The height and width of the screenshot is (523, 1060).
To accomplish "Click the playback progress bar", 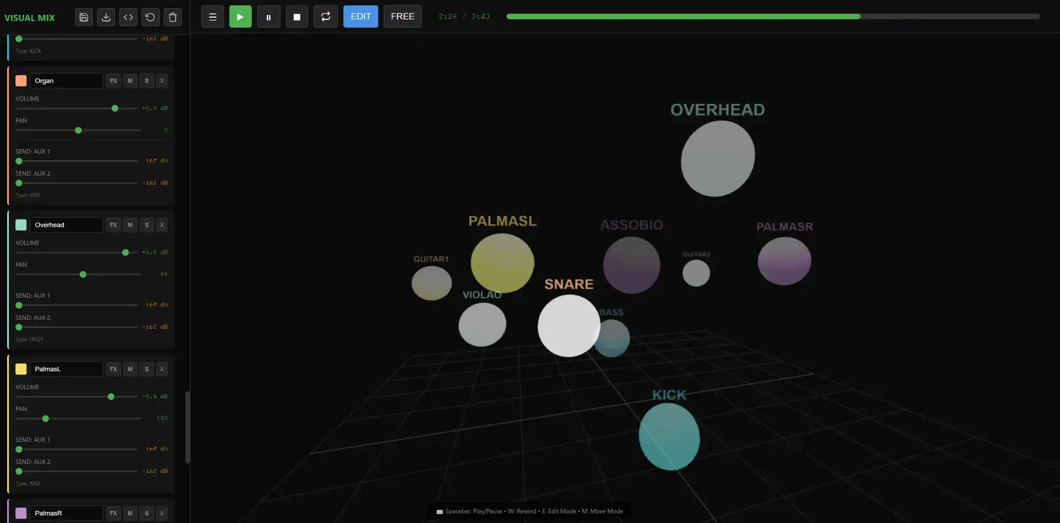I will (773, 17).
